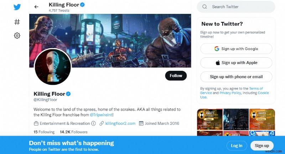View the 14.2K Followers list
The height and width of the screenshot is (154, 285).
[x=73, y=132]
